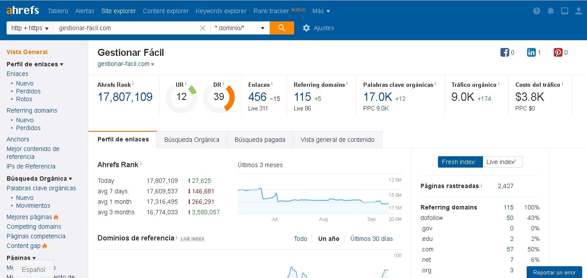Switch to the Perfil de enlaces tab

[123, 140]
